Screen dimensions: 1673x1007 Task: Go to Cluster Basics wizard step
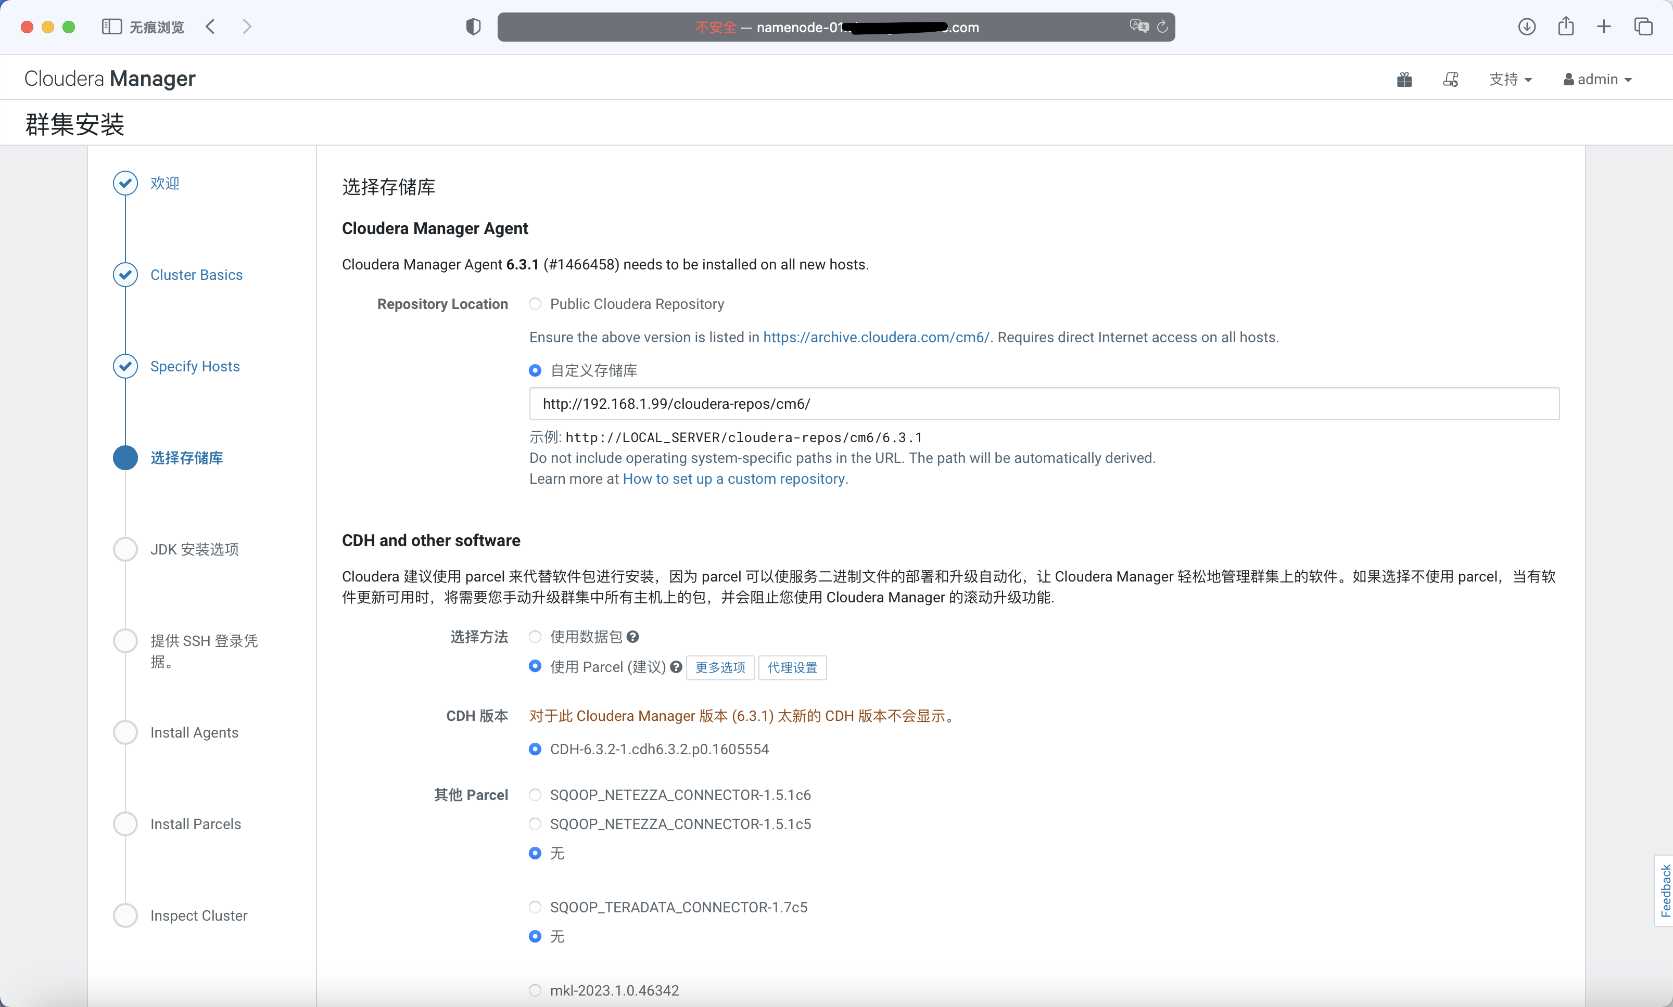click(x=196, y=275)
